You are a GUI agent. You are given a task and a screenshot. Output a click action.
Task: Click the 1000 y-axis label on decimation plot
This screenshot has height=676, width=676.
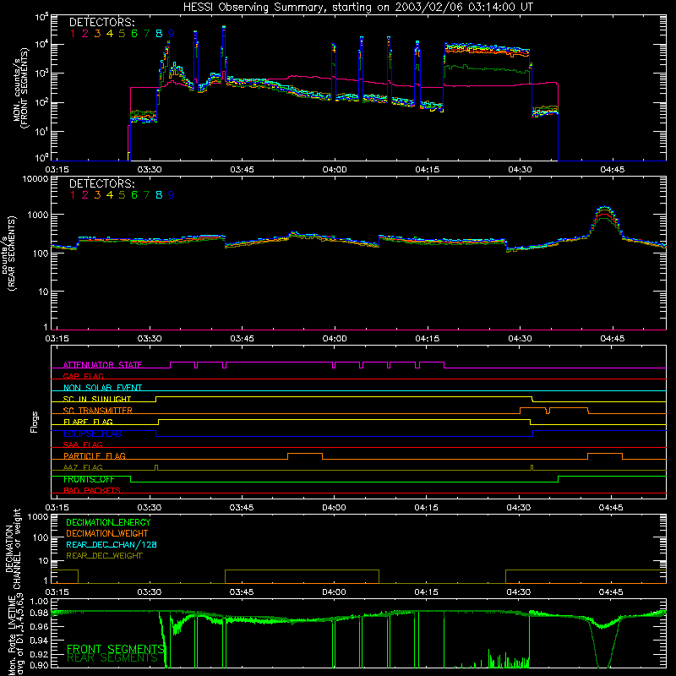point(38,517)
